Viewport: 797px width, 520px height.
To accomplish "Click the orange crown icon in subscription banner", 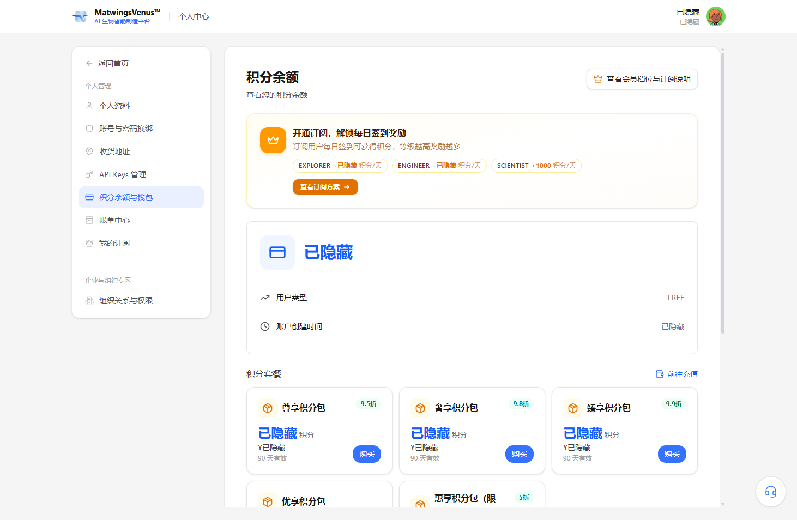I will pos(273,140).
